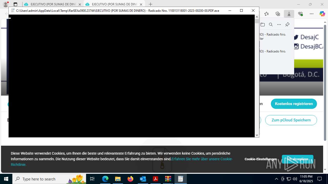Maximize the PDF.exe console window

(241, 10)
